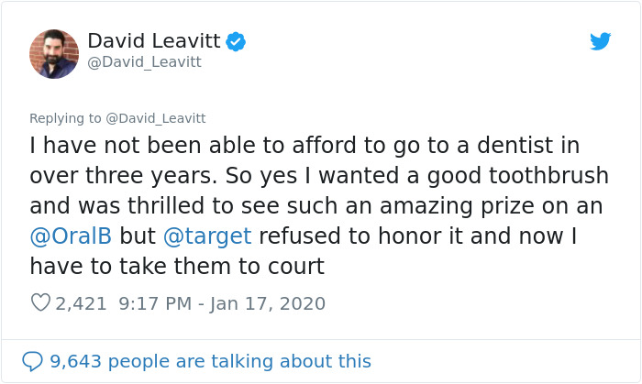Click the speech bubble conversation icon
The height and width of the screenshot is (384, 642).
(32, 361)
